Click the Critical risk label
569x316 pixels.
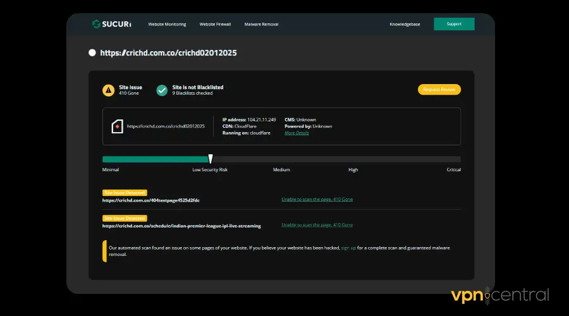[453, 170]
